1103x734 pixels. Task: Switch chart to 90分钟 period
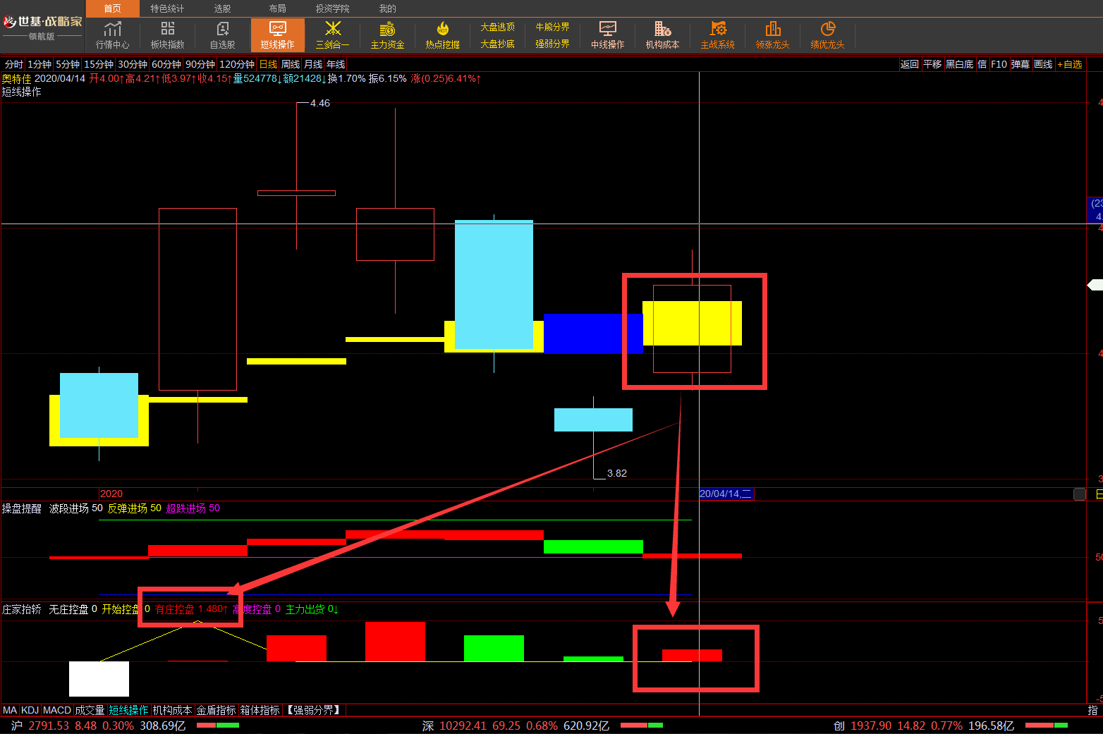[200, 64]
